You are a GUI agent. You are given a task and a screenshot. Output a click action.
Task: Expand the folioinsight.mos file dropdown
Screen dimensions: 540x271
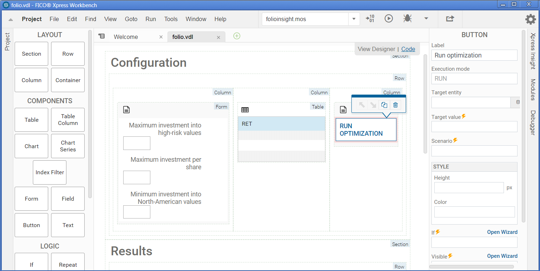354,19
